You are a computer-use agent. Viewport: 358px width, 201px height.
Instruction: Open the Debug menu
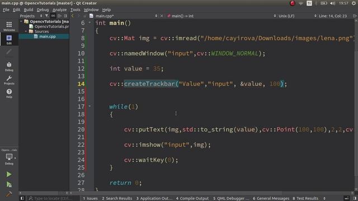point(43,10)
